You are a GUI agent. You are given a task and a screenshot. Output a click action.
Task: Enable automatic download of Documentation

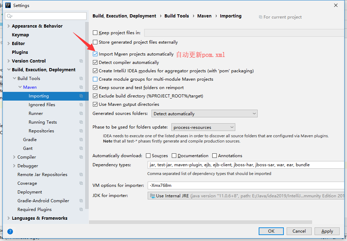(x=174, y=156)
